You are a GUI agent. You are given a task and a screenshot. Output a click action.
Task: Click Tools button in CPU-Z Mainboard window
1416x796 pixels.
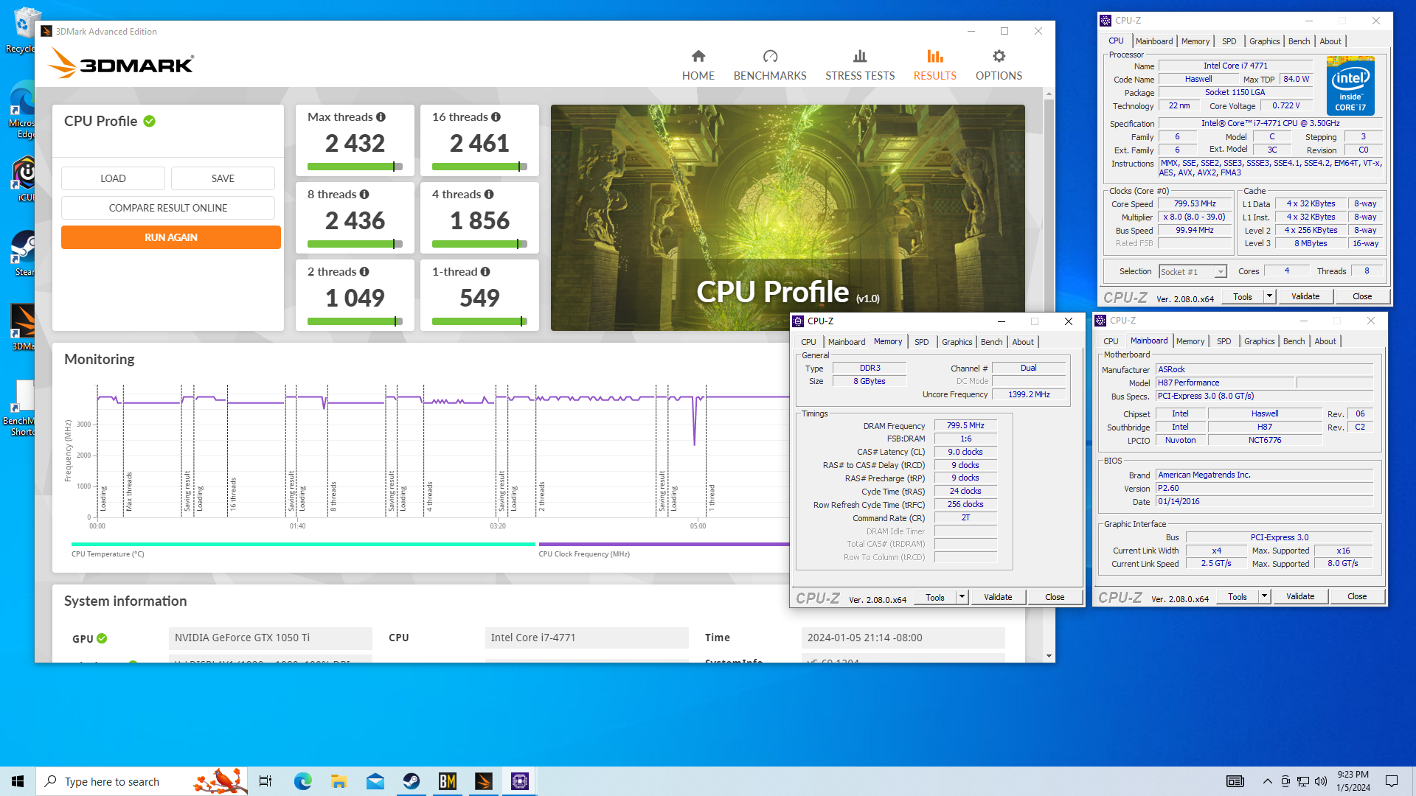click(1237, 596)
